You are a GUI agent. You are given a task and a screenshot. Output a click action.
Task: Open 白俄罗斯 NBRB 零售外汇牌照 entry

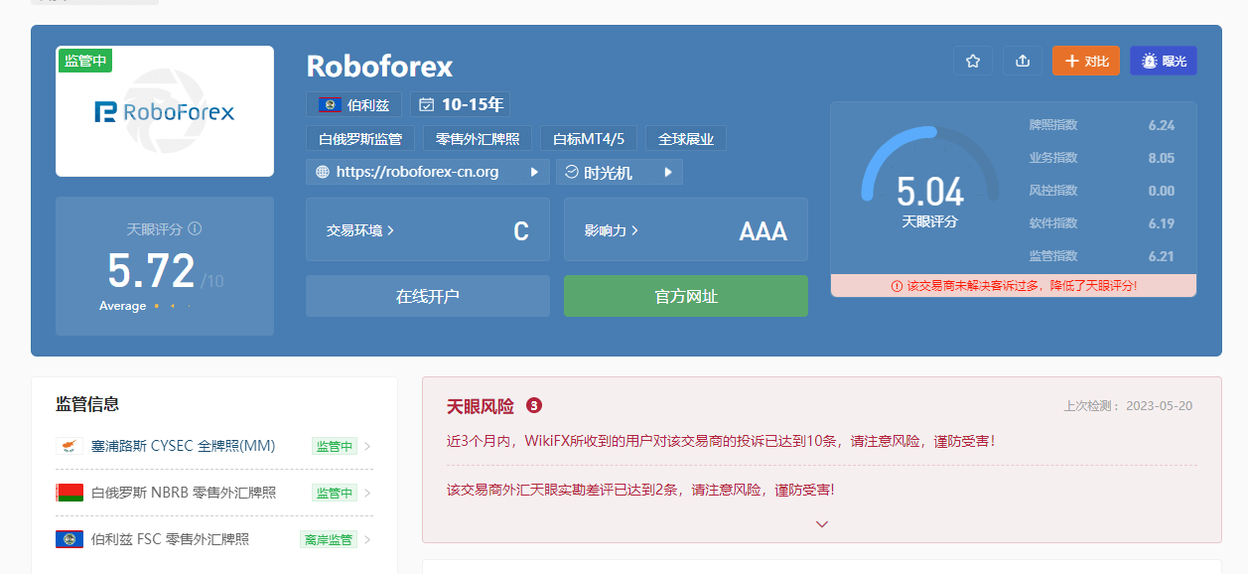(214, 493)
